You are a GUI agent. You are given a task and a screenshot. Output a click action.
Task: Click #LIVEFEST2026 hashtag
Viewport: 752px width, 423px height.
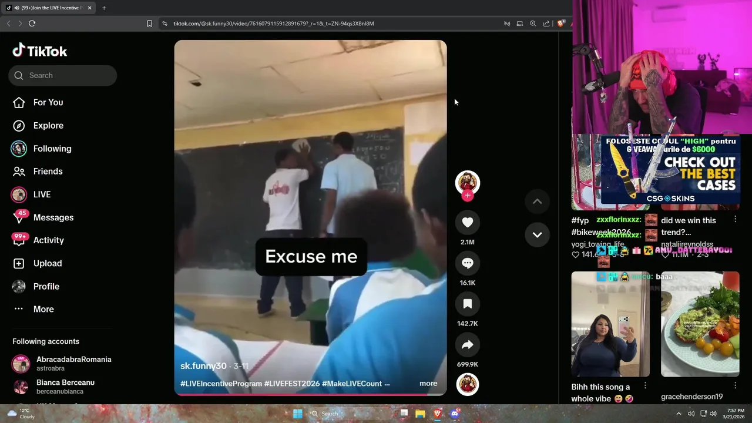click(292, 384)
